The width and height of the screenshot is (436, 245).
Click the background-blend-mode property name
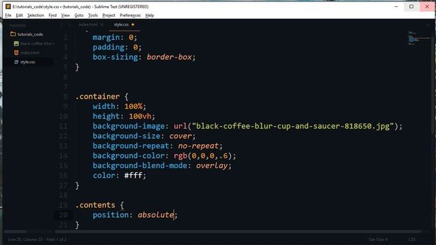(140, 165)
